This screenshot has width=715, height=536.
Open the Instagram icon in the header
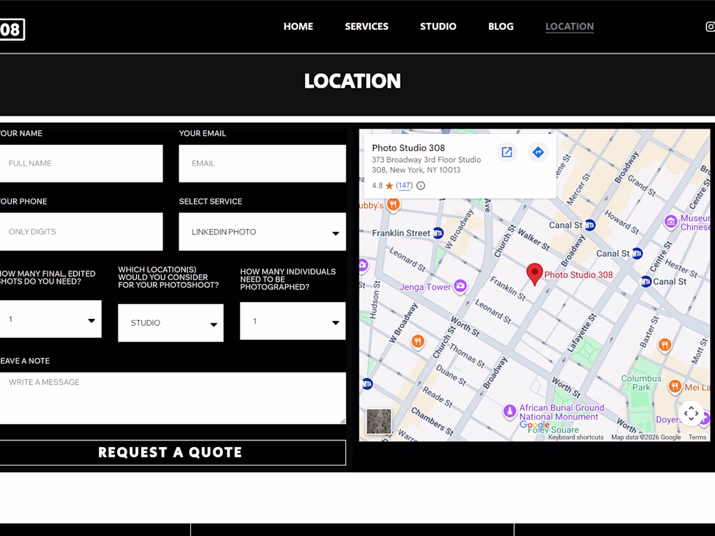(710, 27)
